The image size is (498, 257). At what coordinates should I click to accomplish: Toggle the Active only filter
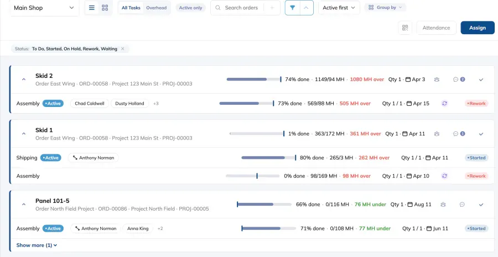[x=190, y=8]
